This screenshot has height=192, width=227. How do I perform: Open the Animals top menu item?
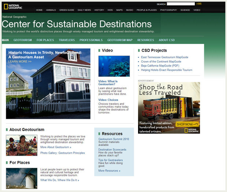51,10
